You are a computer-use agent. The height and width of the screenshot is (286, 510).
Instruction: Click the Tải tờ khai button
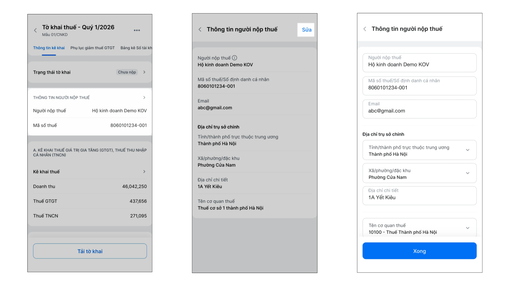[90, 251]
